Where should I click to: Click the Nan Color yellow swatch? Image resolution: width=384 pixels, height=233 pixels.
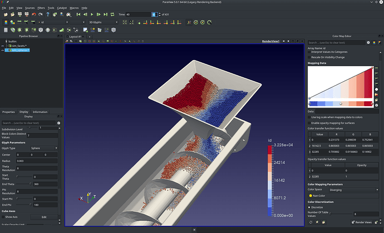pyautogui.click(x=311, y=196)
